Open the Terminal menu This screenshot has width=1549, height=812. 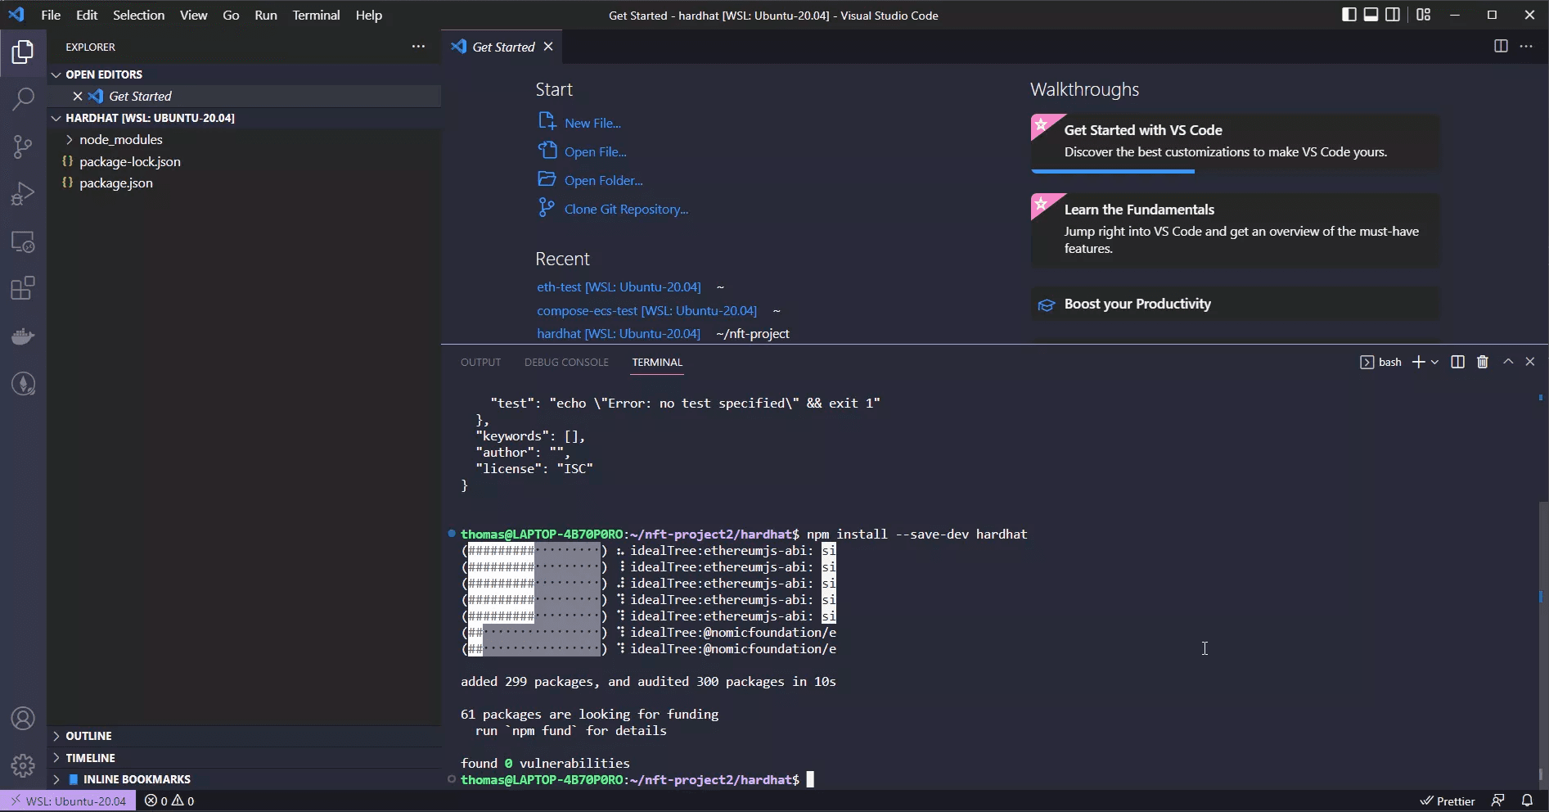tap(316, 15)
